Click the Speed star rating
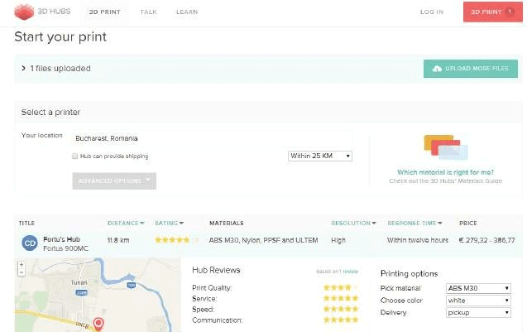Viewport: 527px width, 332px height. 341,309
